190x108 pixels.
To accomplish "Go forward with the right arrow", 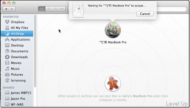I will [12, 9].
